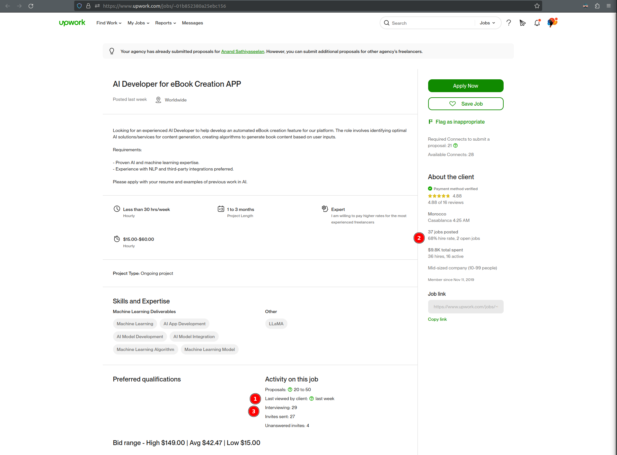The image size is (617, 455).
Task: Click the heart icon in Save Job
Action: coord(453,104)
